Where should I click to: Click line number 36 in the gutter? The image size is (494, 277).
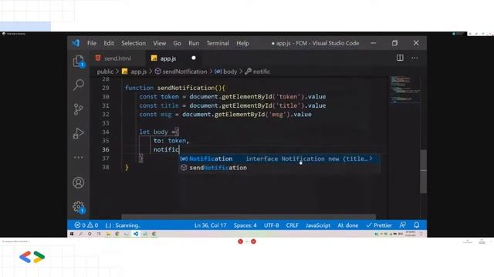[x=106, y=149]
